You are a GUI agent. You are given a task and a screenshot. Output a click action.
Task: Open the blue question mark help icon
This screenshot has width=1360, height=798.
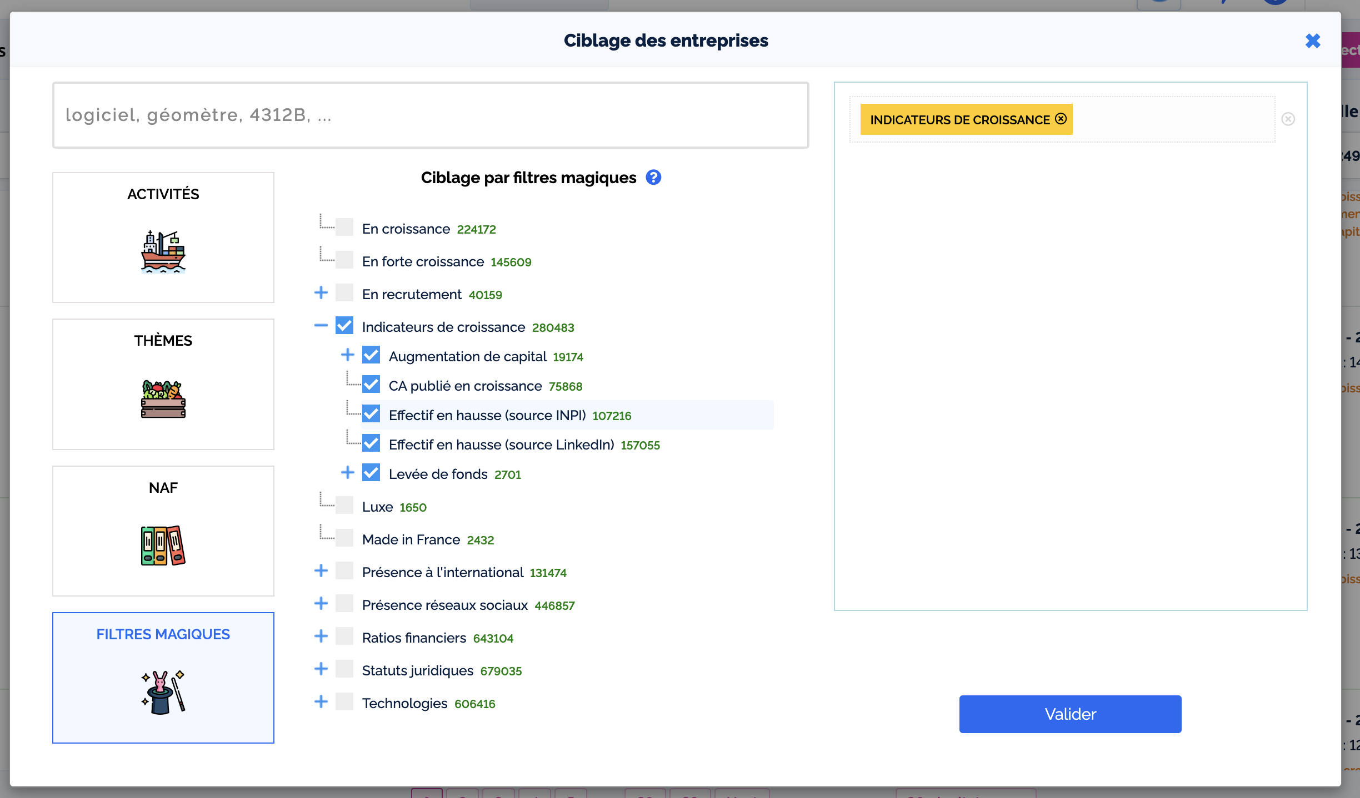(653, 178)
